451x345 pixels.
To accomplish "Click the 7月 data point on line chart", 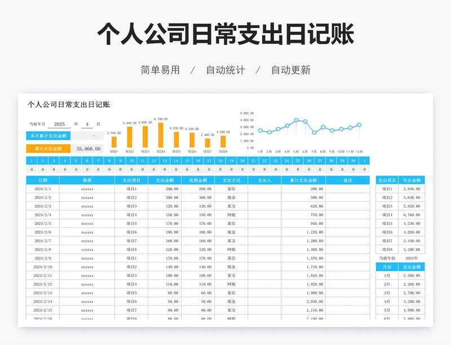I will [x=314, y=132].
